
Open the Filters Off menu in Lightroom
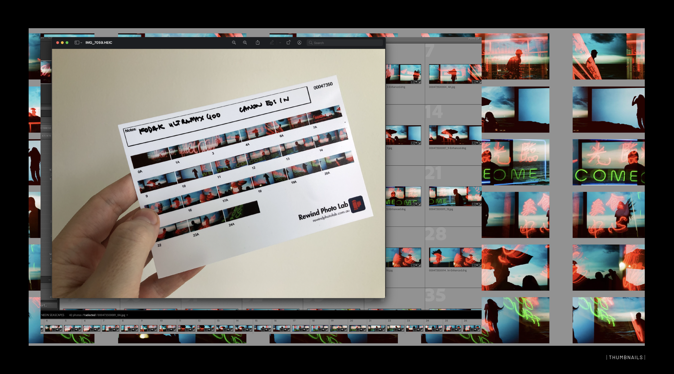(474, 39)
